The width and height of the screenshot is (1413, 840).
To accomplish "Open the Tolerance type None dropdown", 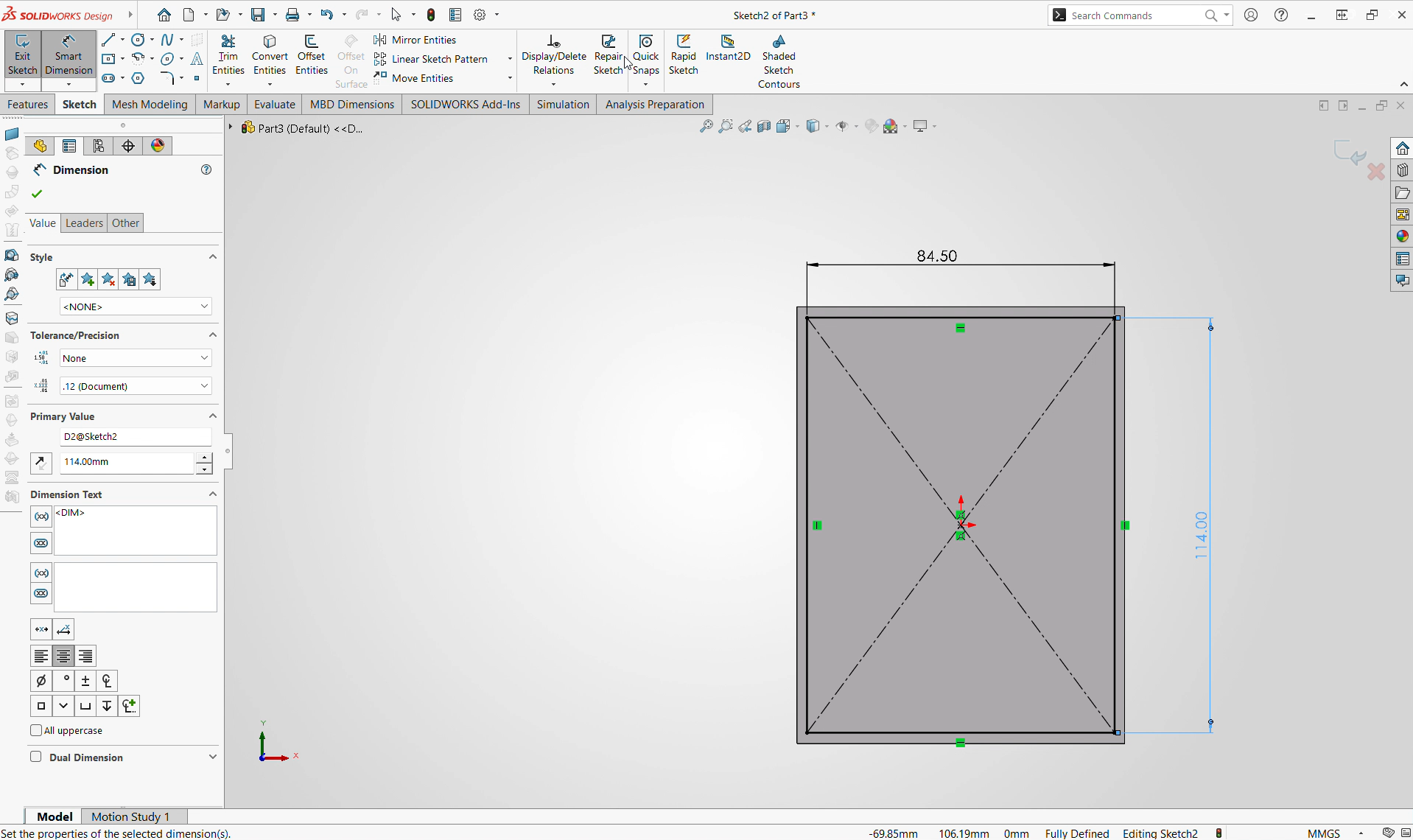I will click(136, 358).
